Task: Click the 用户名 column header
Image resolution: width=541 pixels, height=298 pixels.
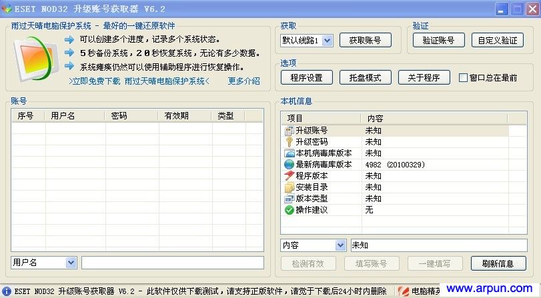Action: click(x=75, y=116)
